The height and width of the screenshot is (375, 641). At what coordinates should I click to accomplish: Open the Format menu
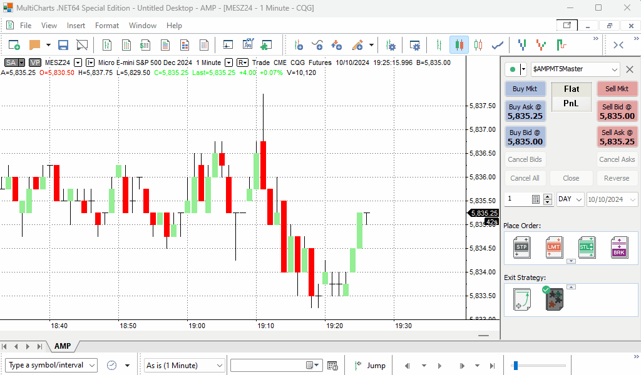click(107, 25)
